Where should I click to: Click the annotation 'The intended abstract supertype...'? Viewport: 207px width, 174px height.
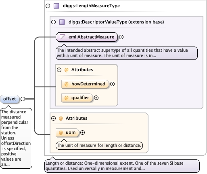(127, 53)
